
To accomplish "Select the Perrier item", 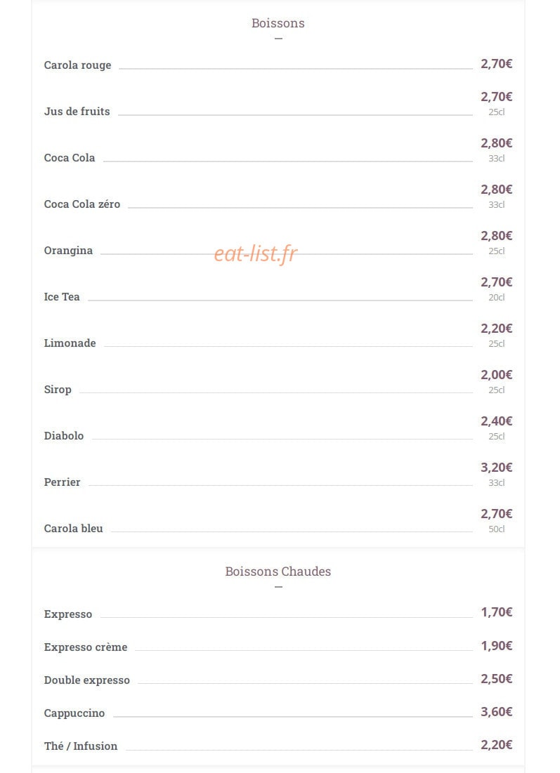I will 62,482.
